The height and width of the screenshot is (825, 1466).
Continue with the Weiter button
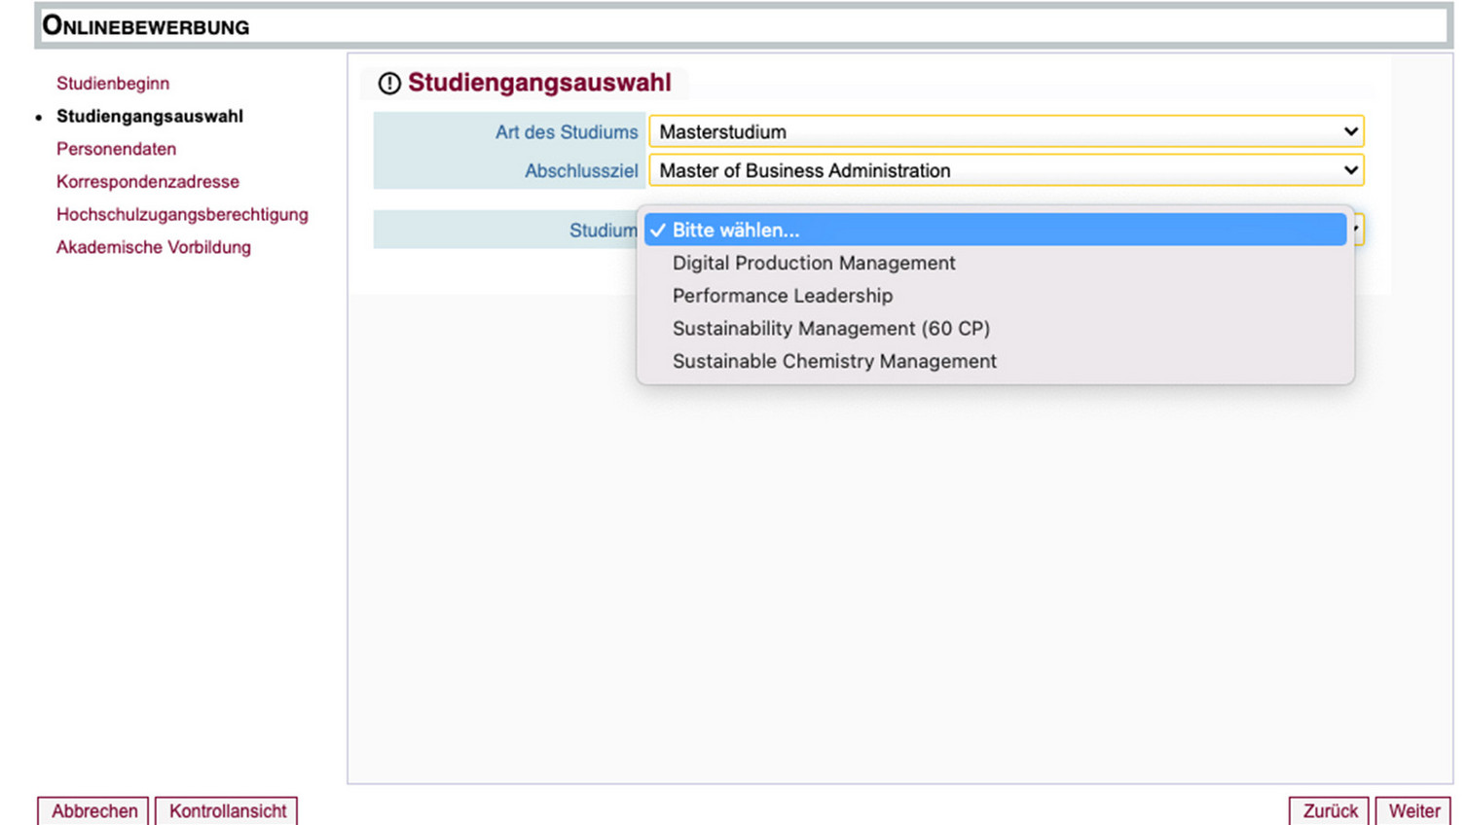(x=1413, y=811)
